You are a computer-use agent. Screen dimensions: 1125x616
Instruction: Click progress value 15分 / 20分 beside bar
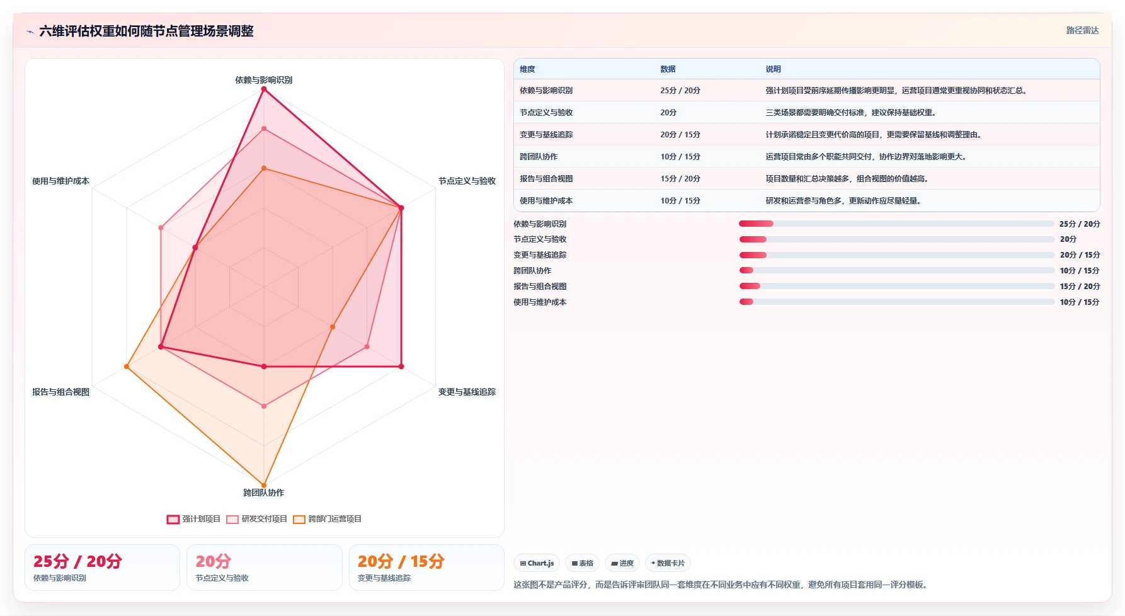[x=1080, y=287]
